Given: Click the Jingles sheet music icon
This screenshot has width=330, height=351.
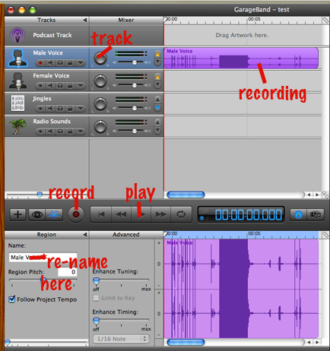Looking at the screenshot, I should [x=17, y=103].
